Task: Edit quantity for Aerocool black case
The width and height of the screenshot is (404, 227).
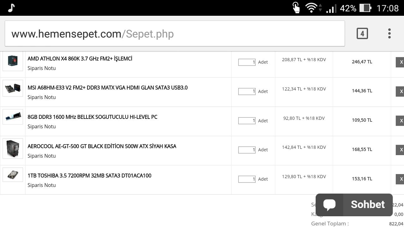Action: tap(247, 150)
